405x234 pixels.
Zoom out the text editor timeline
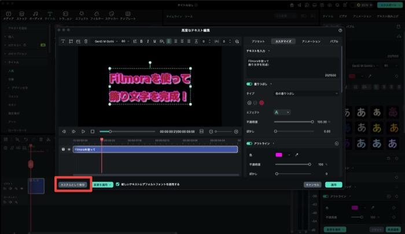[211, 131]
